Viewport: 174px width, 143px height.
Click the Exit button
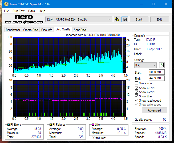[159, 19]
